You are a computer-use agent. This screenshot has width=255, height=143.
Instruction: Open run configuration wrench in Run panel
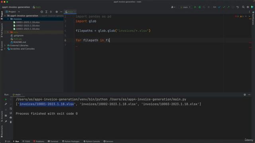[6, 104]
